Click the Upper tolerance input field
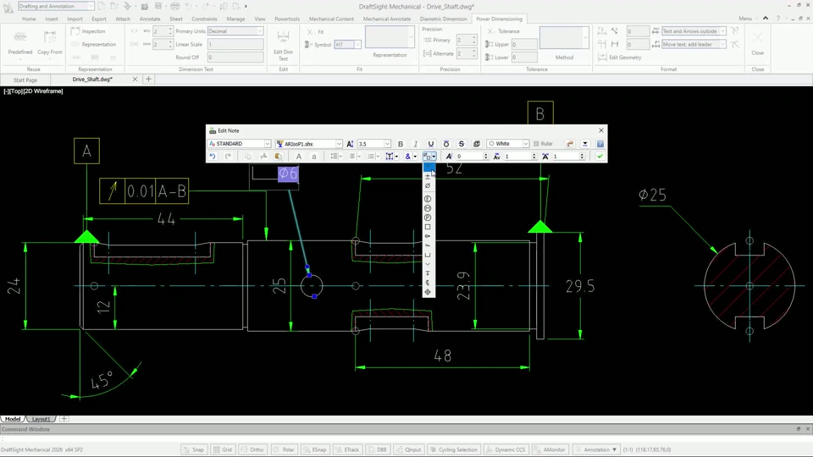The image size is (813, 457). (524, 45)
